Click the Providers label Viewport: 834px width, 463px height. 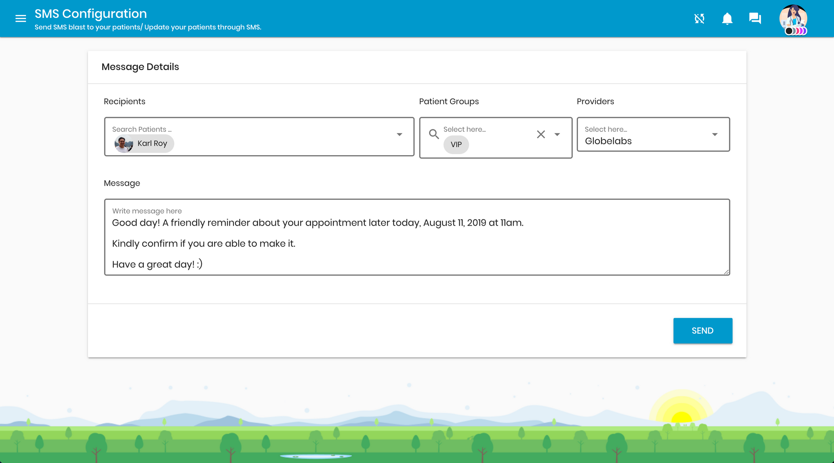tap(595, 101)
